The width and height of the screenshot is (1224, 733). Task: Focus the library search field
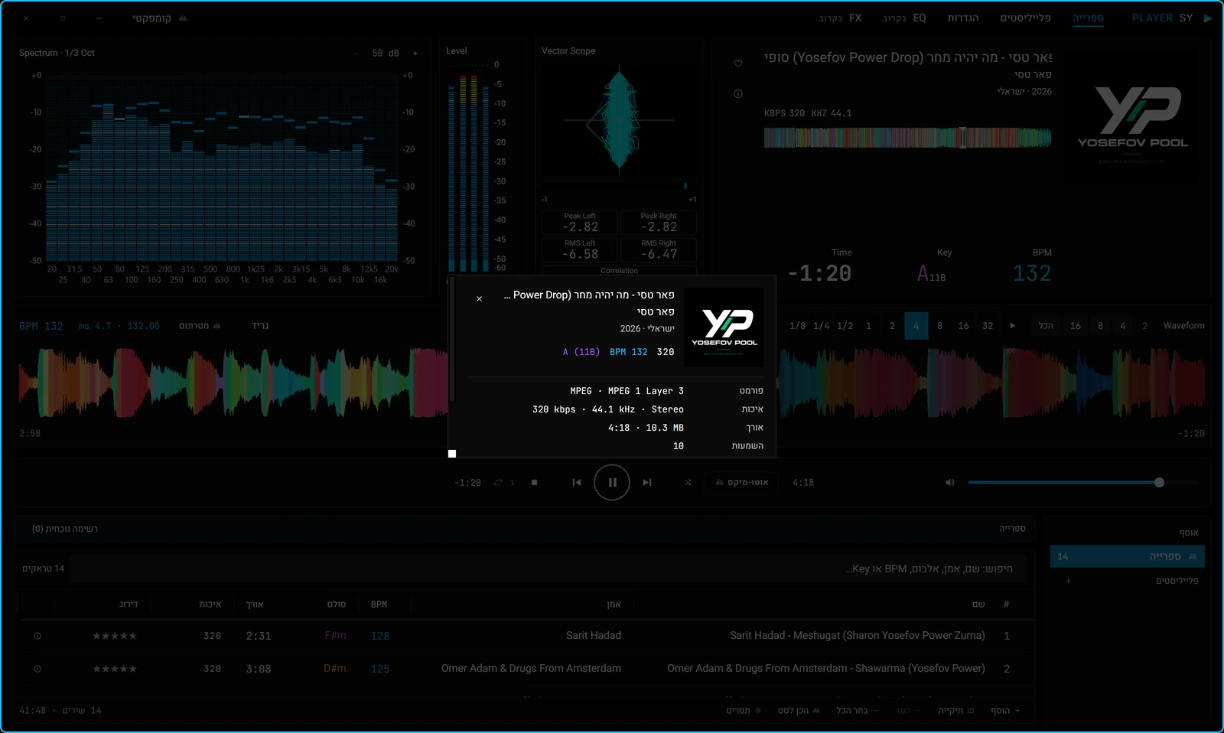549,568
